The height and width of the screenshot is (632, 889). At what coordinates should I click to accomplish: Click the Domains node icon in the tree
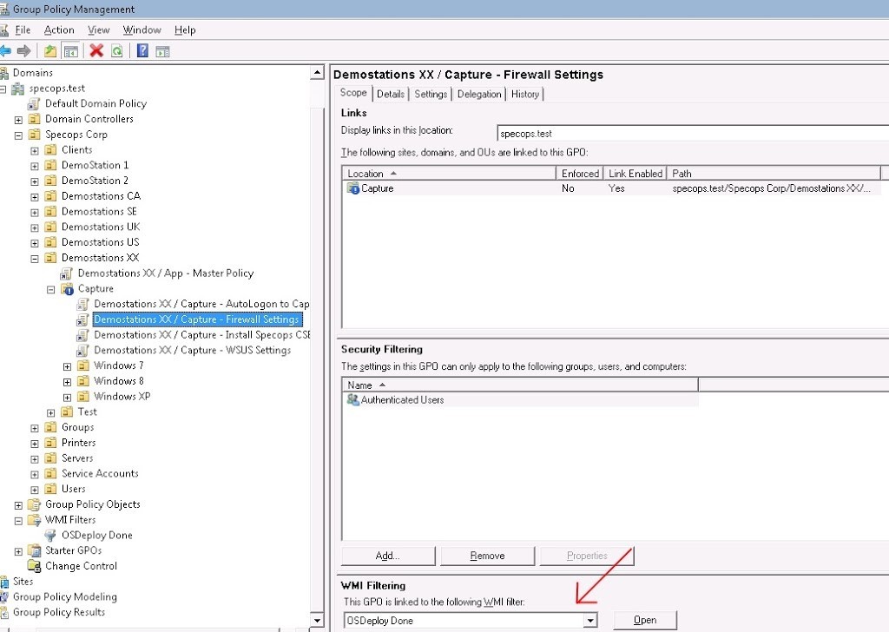point(4,73)
